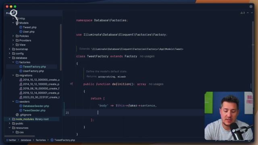Click the 'sentence' word in body line
The width and height of the screenshot is (258, 145).
pos(148,106)
